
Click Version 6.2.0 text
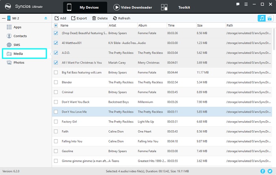coord(11,171)
